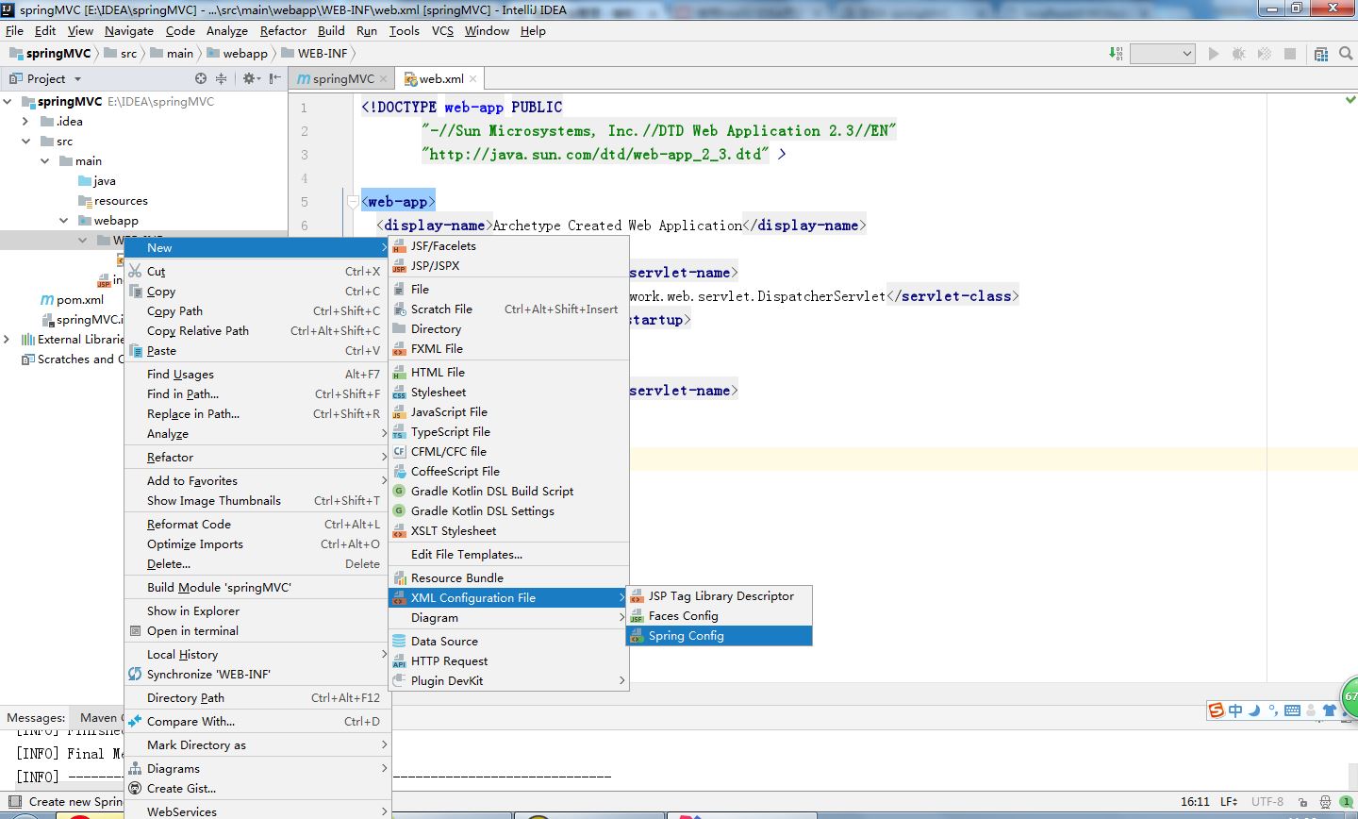Open Project Structure dialog icon
The height and width of the screenshot is (819, 1358).
[1320, 54]
